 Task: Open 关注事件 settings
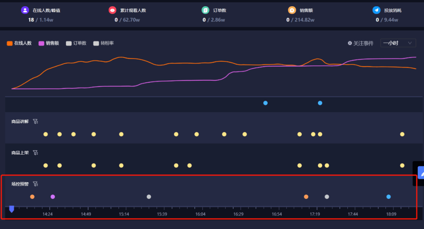[360, 43]
